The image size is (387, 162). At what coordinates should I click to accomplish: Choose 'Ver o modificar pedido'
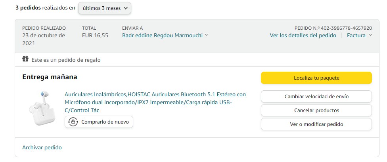point(316,124)
